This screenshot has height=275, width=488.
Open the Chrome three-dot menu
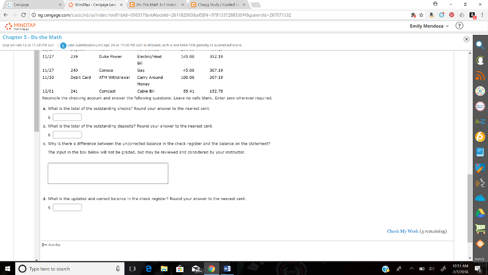coord(482,15)
